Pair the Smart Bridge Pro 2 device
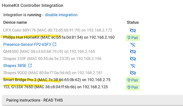Viewport: 183px width, 106px height. 133,80
